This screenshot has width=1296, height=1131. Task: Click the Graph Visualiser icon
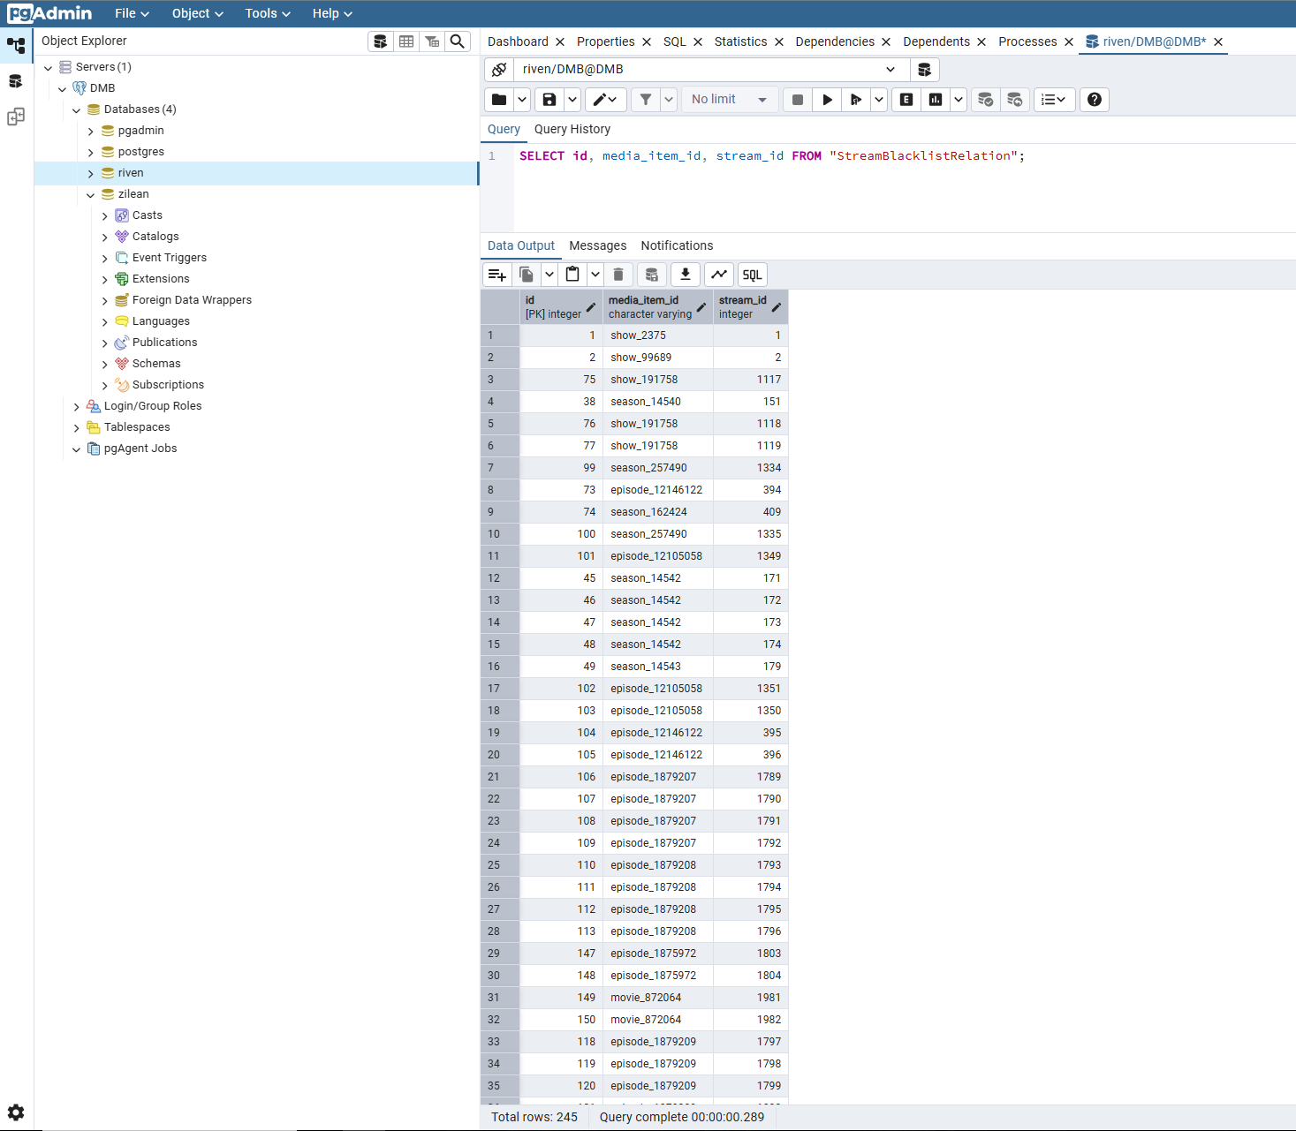720,275
